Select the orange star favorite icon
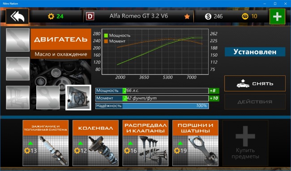 [x=187, y=17]
